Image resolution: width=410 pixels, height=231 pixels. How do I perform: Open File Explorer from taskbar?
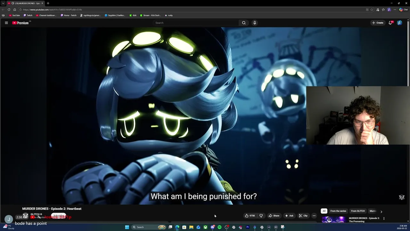pos(191,227)
